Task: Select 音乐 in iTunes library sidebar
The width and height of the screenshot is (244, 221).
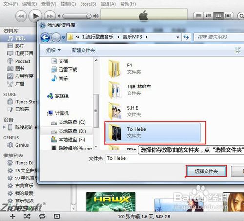Action: tap(18, 38)
